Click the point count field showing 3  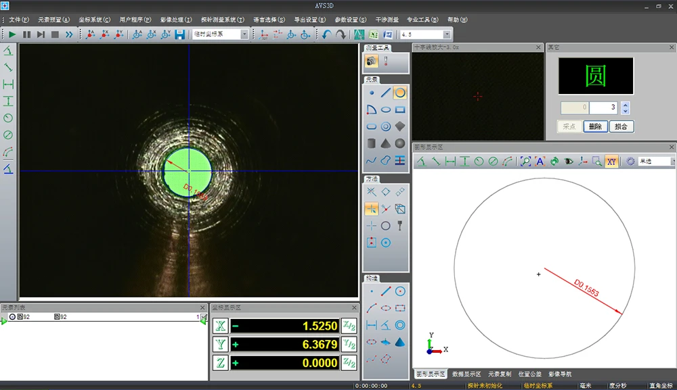pos(604,108)
